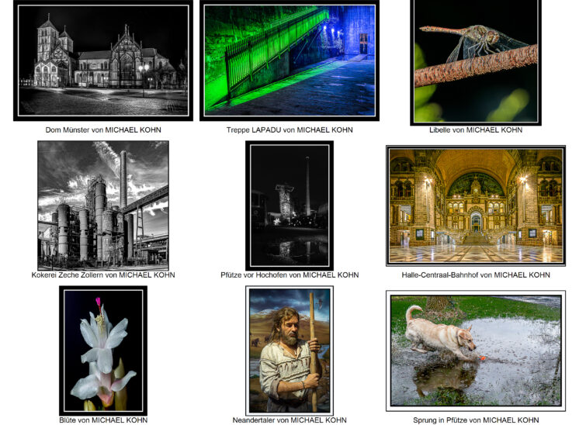Open the Neandertaler portrait photo
The height and width of the screenshot is (425, 579).
pos(289,351)
